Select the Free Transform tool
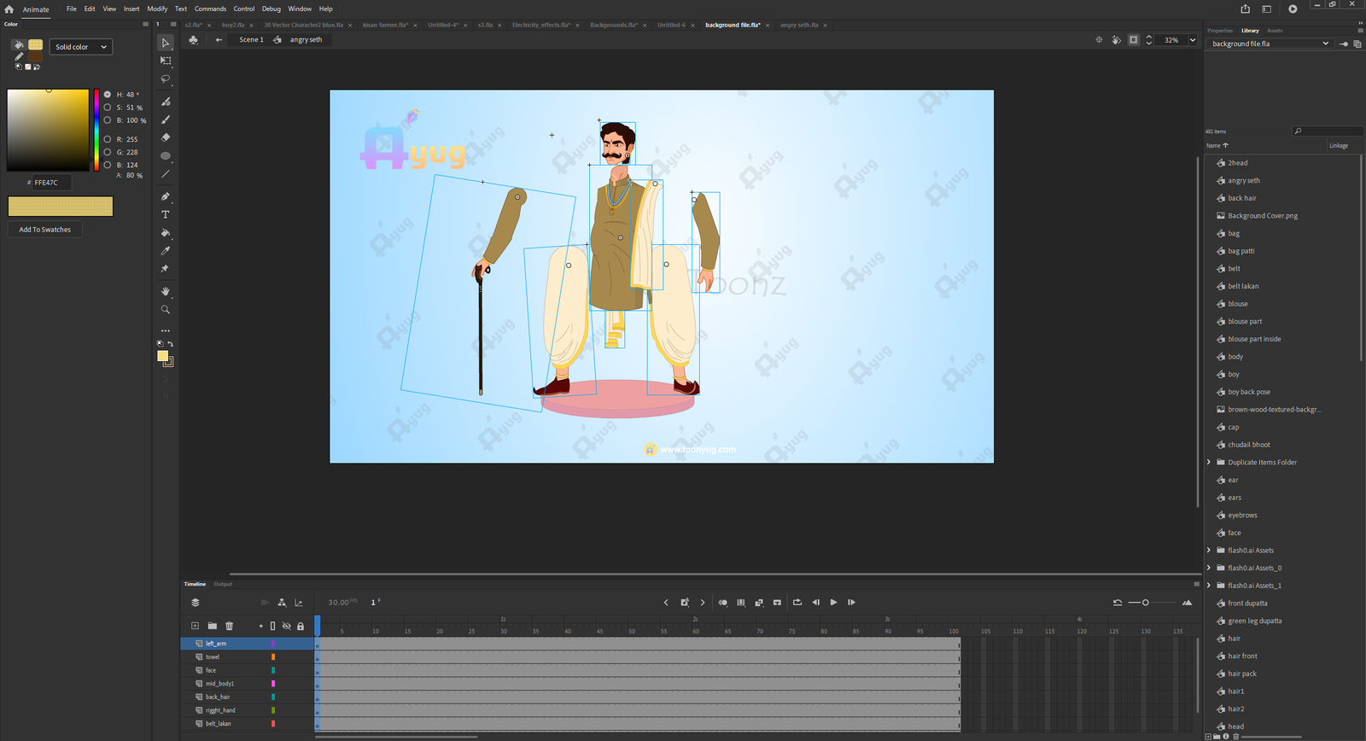1366x741 pixels. (x=166, y=61)
